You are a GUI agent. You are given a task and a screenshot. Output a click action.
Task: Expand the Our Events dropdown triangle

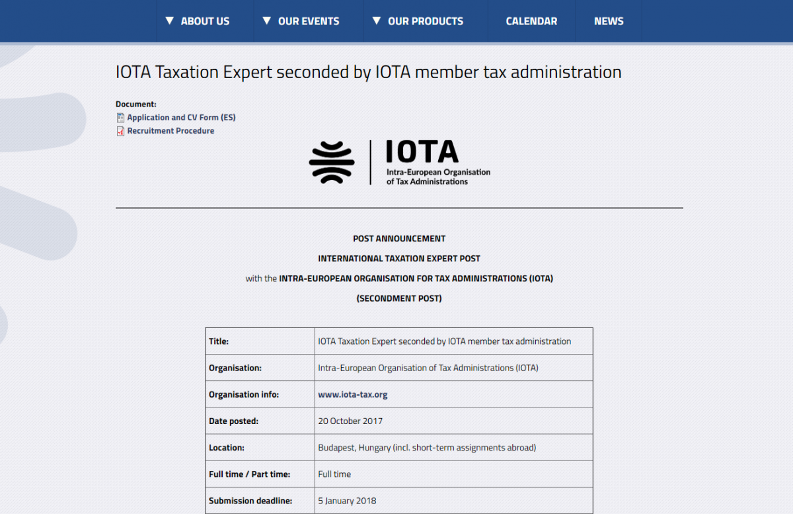click(267, 21)
